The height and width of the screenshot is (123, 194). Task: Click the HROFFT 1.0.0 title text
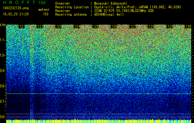(x=24, y=2)
